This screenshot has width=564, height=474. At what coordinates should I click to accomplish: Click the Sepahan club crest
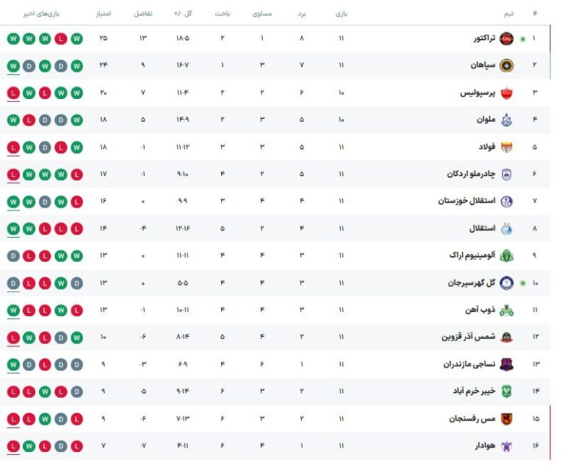[x=507, y=65]
